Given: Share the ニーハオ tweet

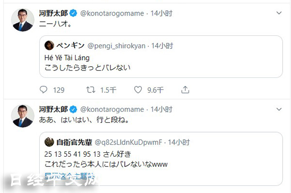Looking at the screenshot, I should coord(185,90).
